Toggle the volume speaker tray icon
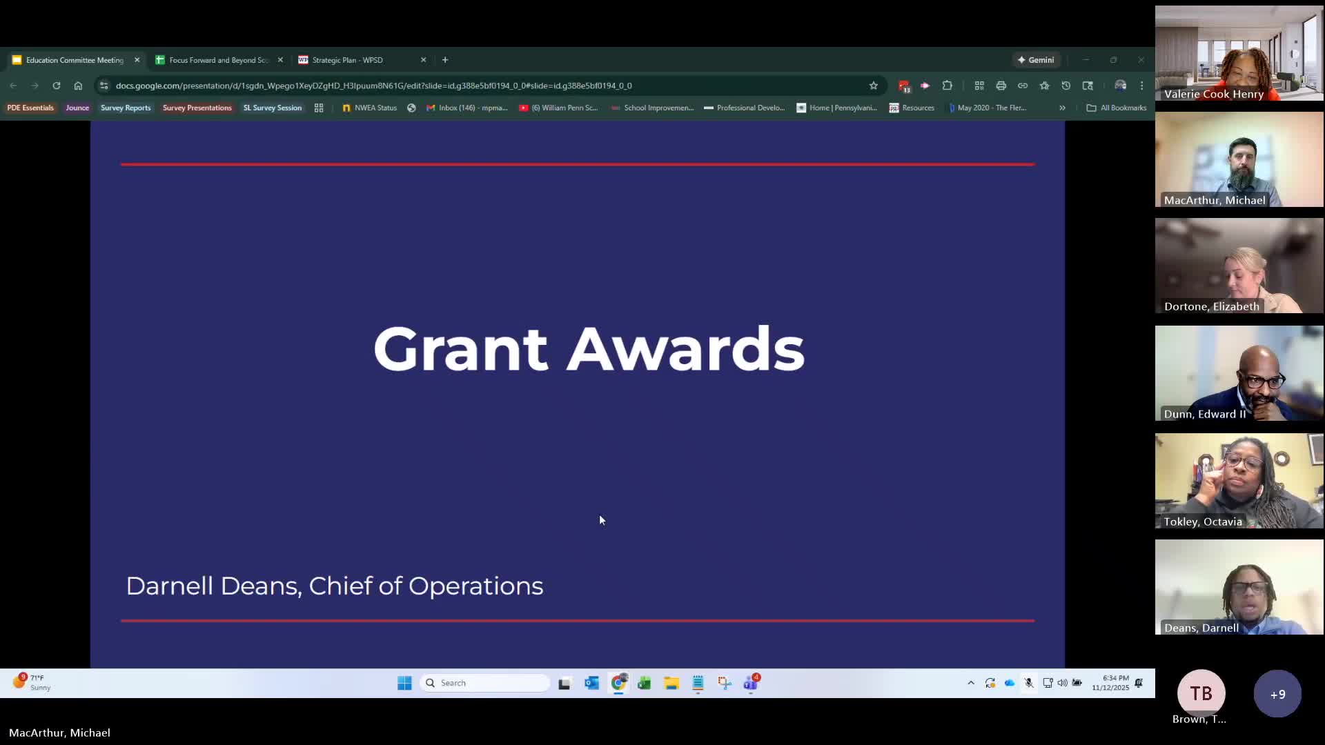The width and height of the screenshot is (1325, 745). coord(1062,683)
